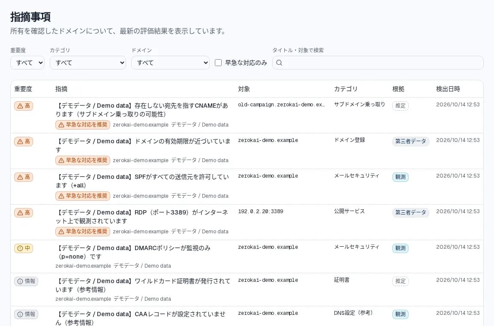
Task: Click 観測 badge in CAA row
Action: click(401, 314)
